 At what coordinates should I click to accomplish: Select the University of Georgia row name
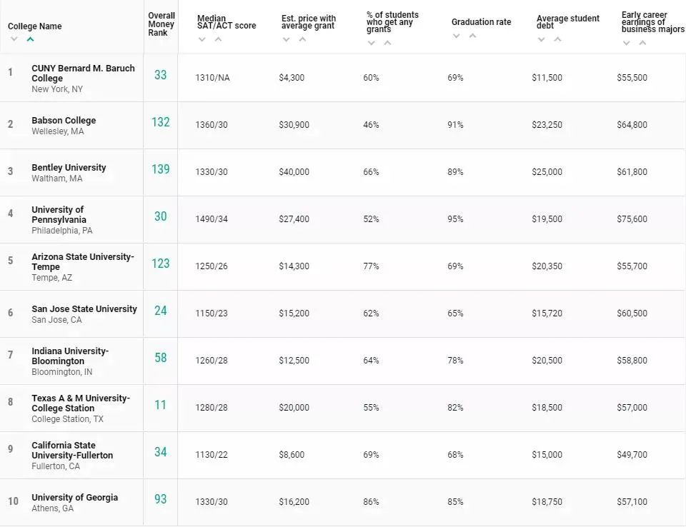point(74,498)
